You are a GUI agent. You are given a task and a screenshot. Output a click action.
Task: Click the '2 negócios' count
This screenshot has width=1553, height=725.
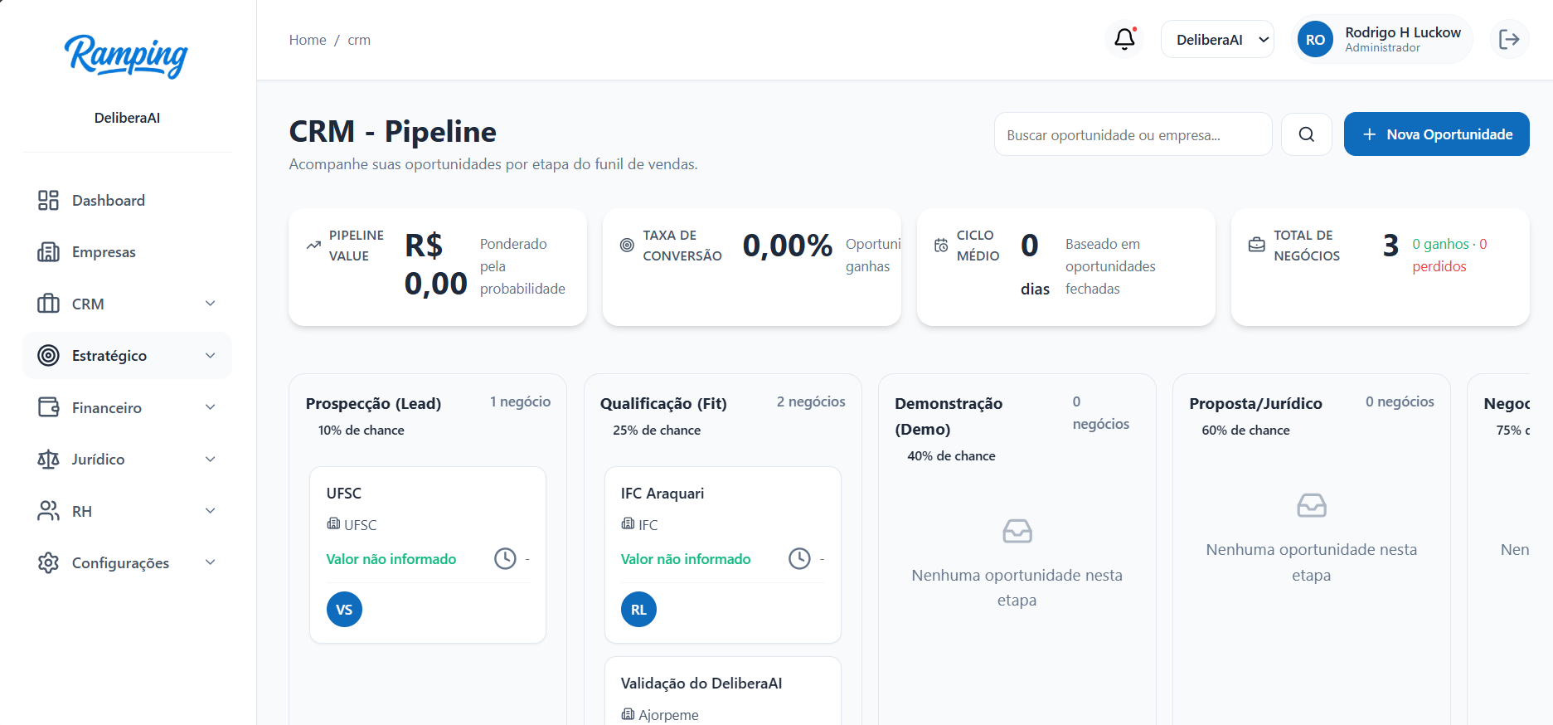(x=811, y=401)
